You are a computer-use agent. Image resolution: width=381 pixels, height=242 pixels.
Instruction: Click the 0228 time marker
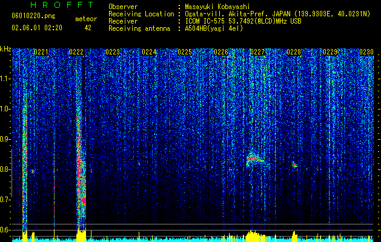click(x=294, y=52)
